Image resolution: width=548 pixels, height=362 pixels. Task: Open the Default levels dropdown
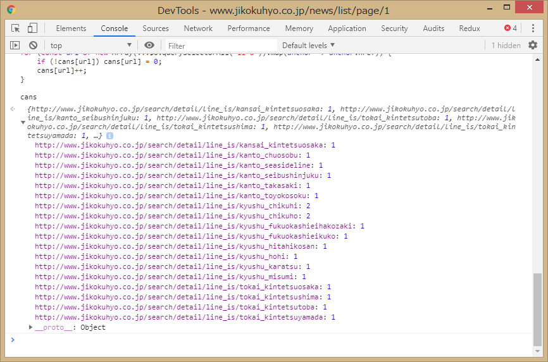click(309, 46)
